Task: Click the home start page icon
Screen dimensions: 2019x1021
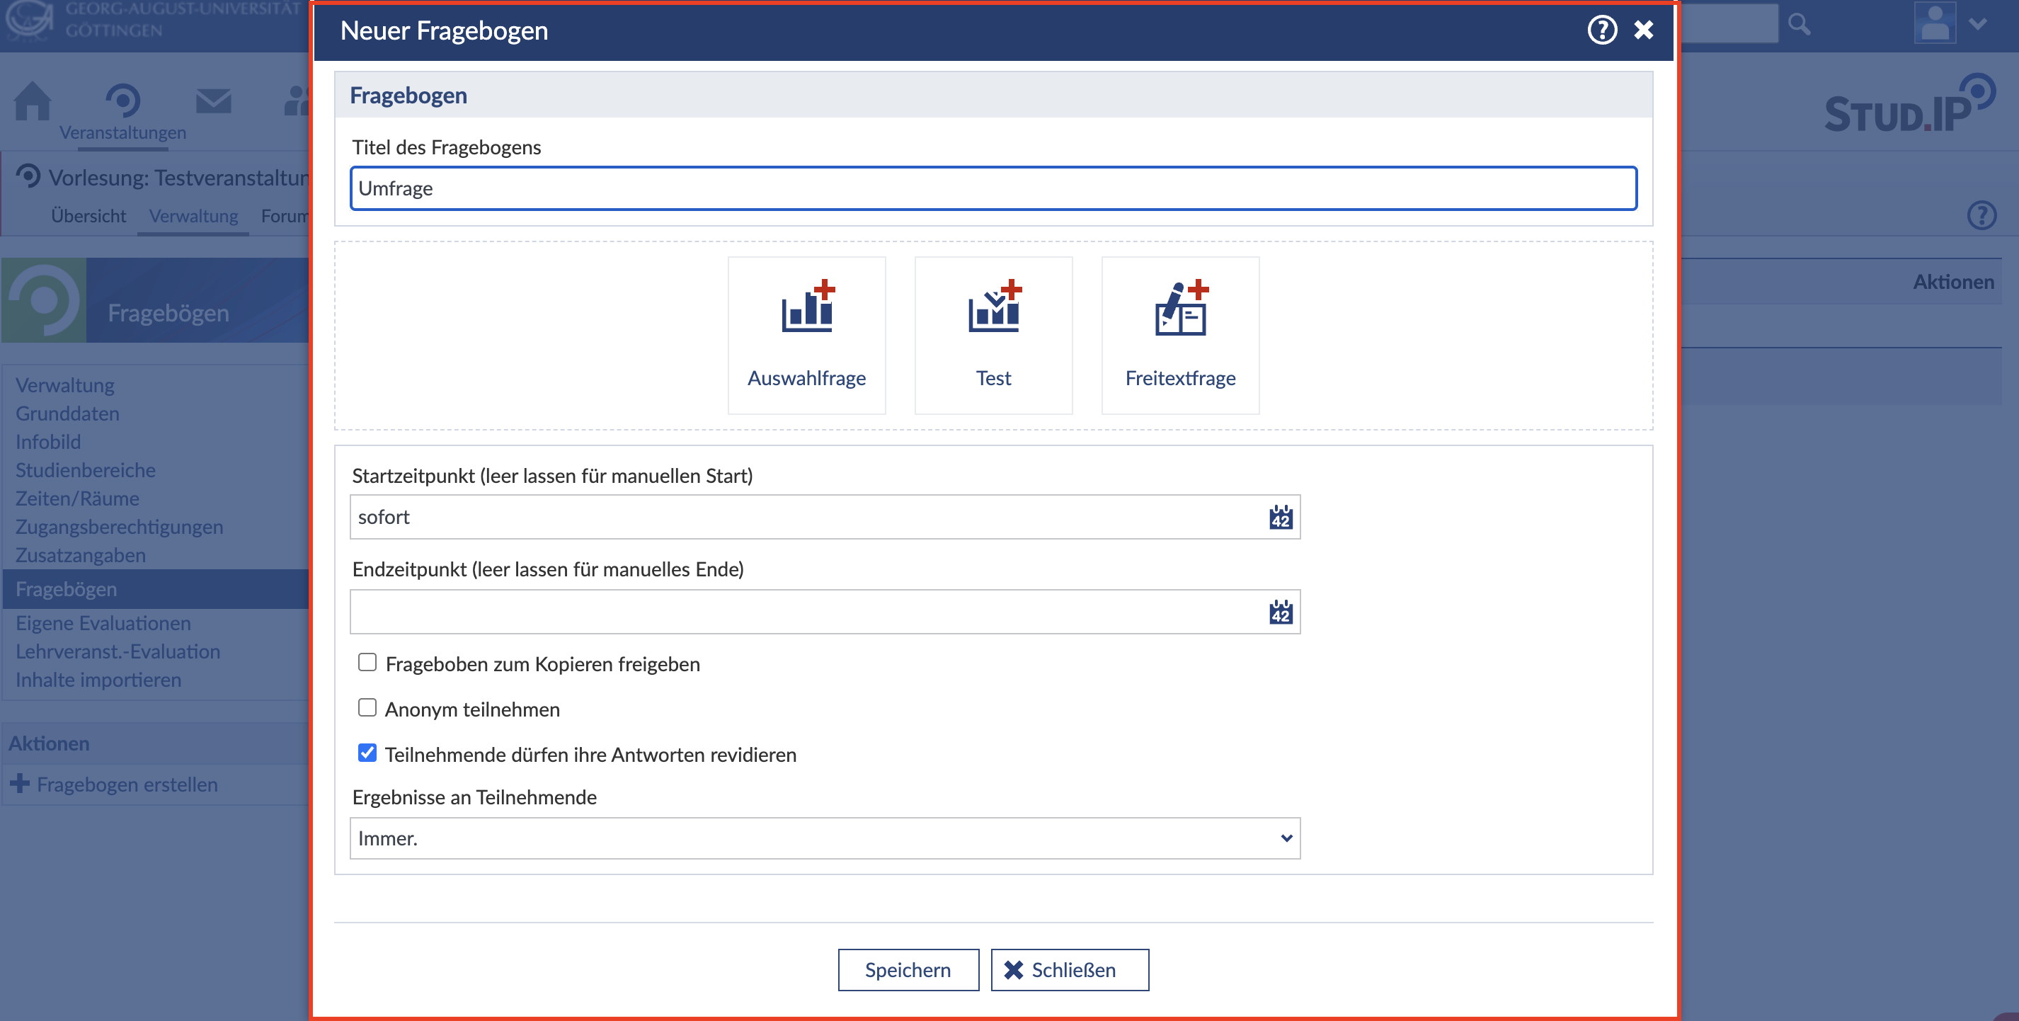Action: click(x=32, y=102)
